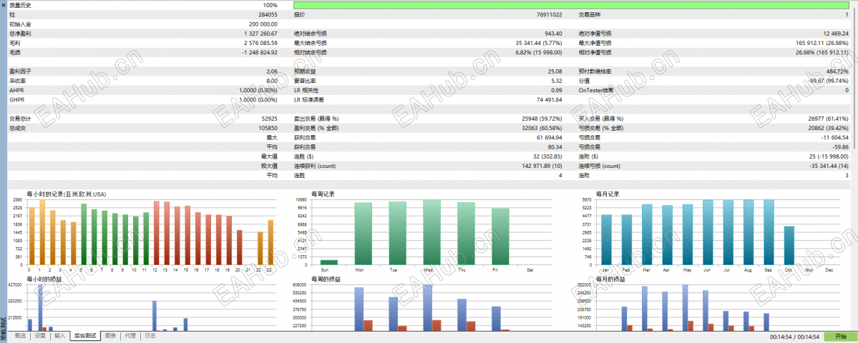Viewport: 858px width, 343px height.
Task: Switch to the 概览 tab
Action: pos(20,336)
